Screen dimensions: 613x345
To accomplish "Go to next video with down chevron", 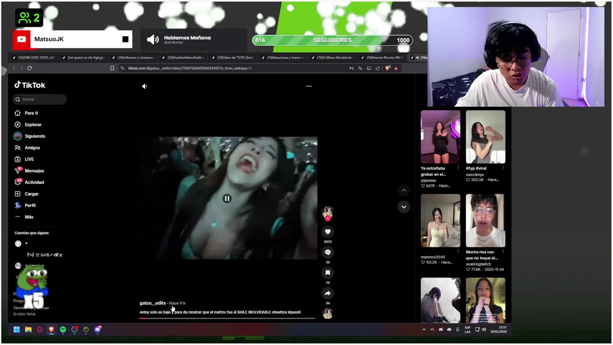I will pos(404,207).
